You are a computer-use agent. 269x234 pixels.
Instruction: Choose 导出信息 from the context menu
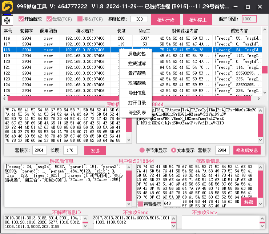click(137, 93)
